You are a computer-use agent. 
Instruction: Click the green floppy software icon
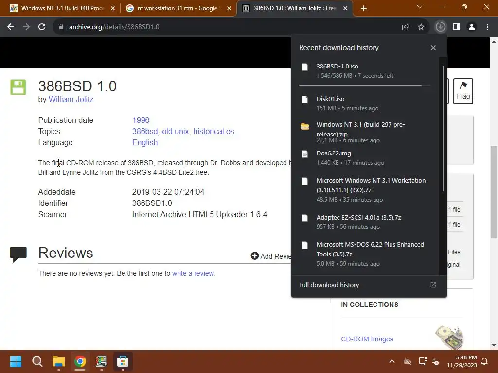[18, 87]
